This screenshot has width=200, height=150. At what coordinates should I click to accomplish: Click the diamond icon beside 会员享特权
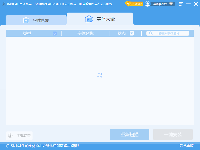[171, 4]
